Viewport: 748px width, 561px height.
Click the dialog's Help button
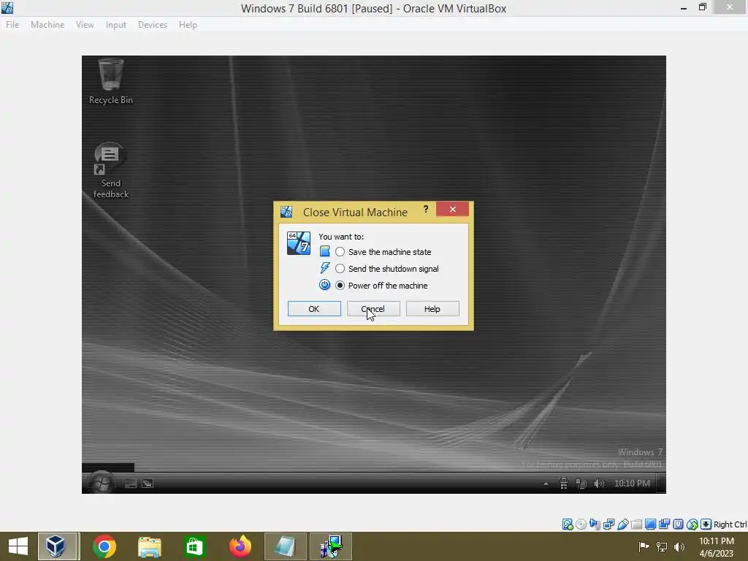point(432,309)
